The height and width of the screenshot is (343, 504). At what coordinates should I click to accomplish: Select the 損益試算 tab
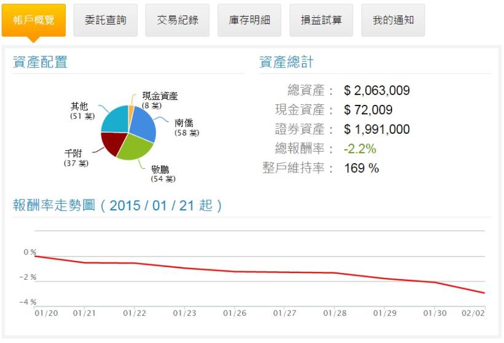pos(321,20)
